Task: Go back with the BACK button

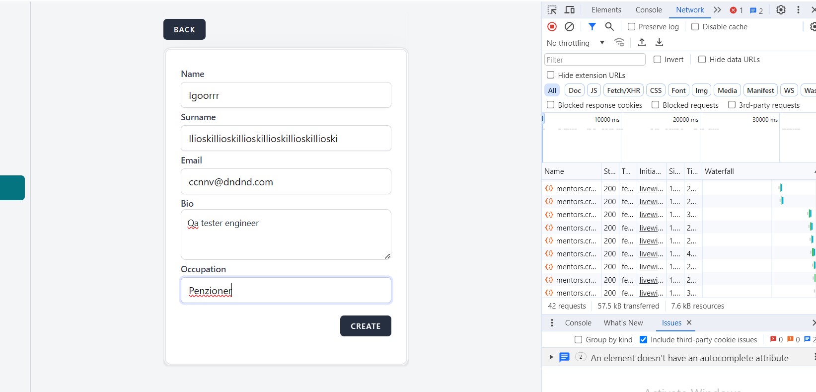Action: tap(184, 30)
